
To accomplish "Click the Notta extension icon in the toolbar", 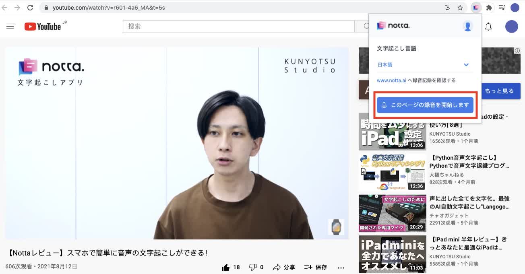I will [476, 8].
